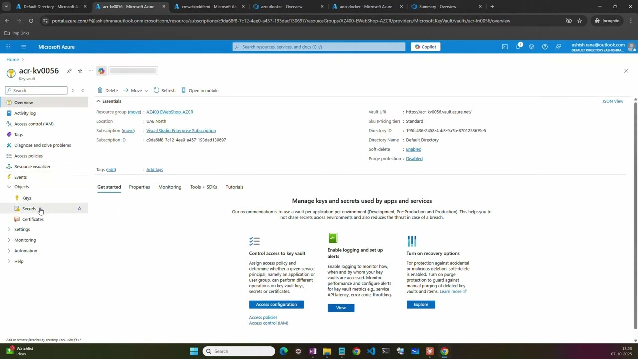Click Open in mobile
The height and width of the screenshot is (359, 638).
[x=200, y=90]
